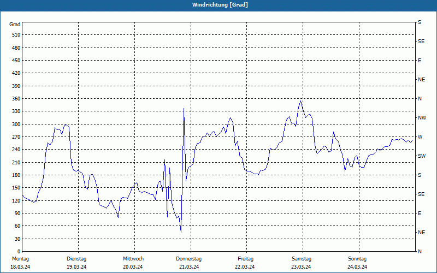Click the 'E' compass label at 90
The width and height of the screenshot is (437, 273).
point(420,213)
